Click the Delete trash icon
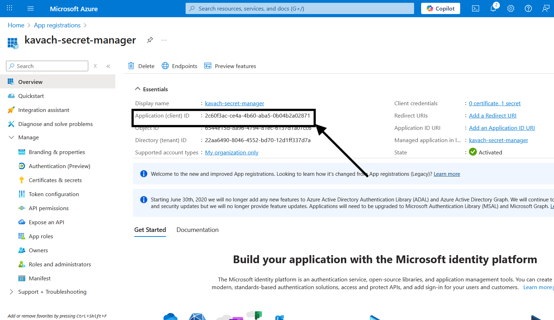Viewport: 554px width, 320px height. (x=131, y=66)
